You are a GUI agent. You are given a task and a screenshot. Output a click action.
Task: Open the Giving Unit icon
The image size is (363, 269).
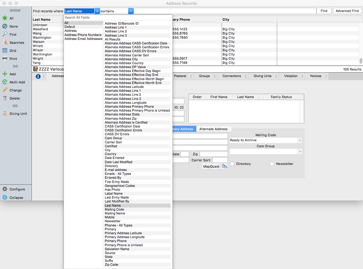[x=5, y=114]
